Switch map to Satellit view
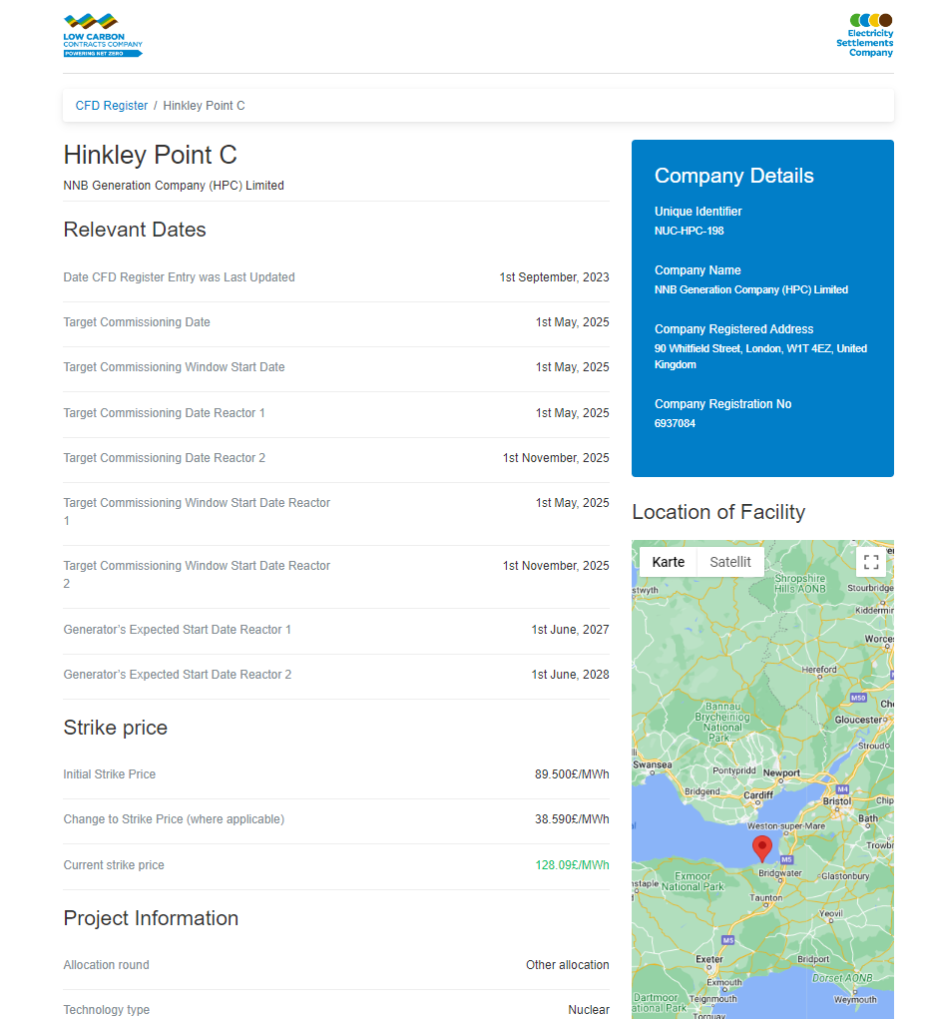The width and height of the screenshot is (934, 1019). pyautogui.click(x=729, y=562)
